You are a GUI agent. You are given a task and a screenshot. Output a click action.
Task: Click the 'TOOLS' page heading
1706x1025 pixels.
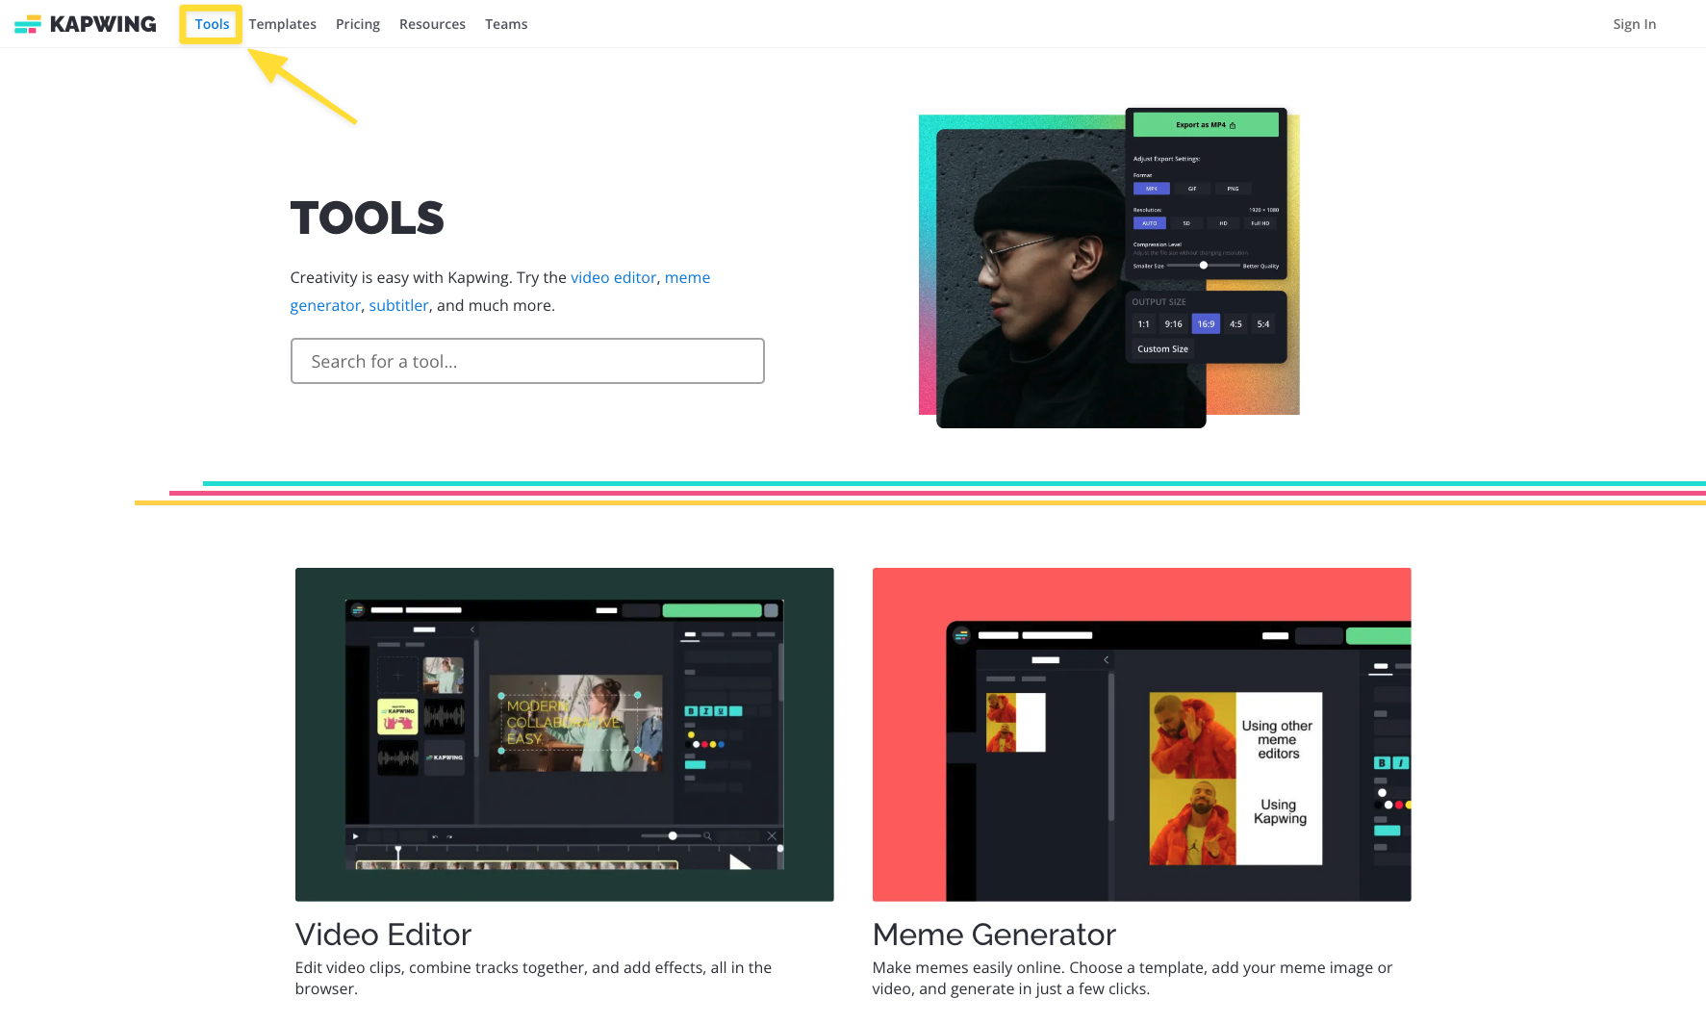pos(367,218)
